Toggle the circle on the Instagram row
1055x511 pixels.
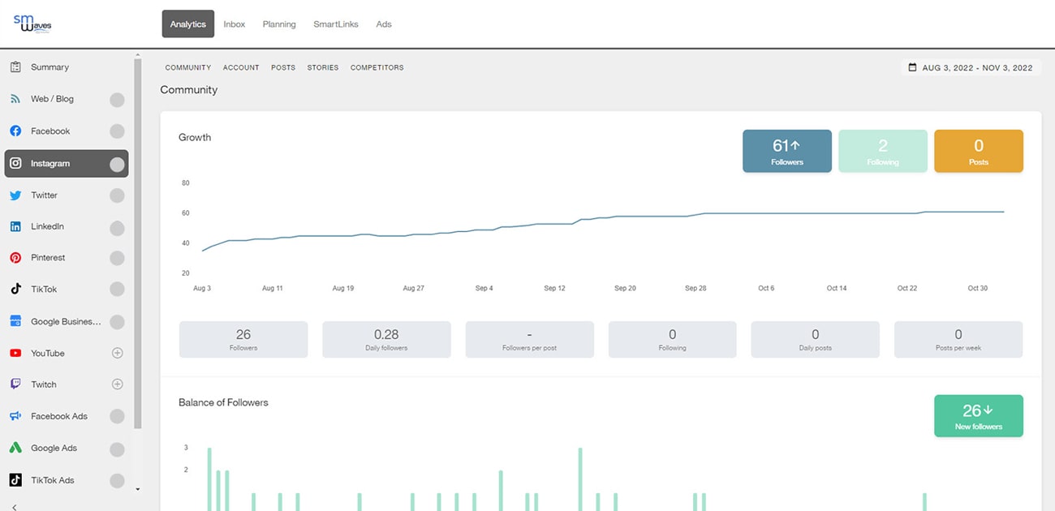pos(117,164)
